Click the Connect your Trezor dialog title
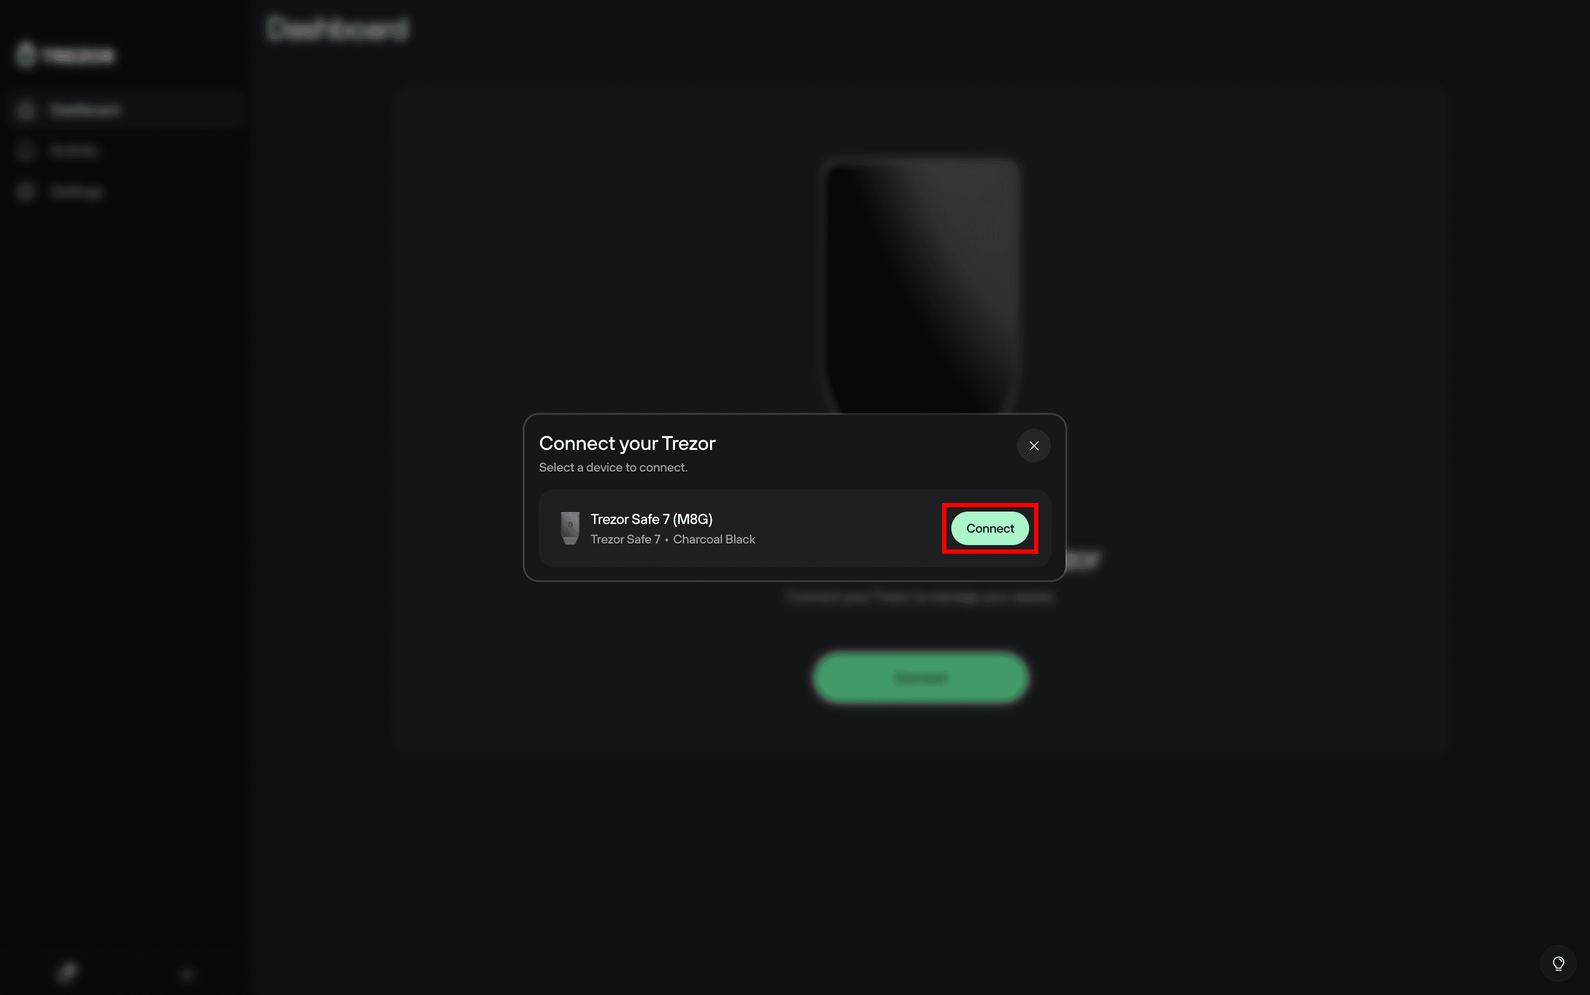This screenshot has width=1590, height=995. 627,443
